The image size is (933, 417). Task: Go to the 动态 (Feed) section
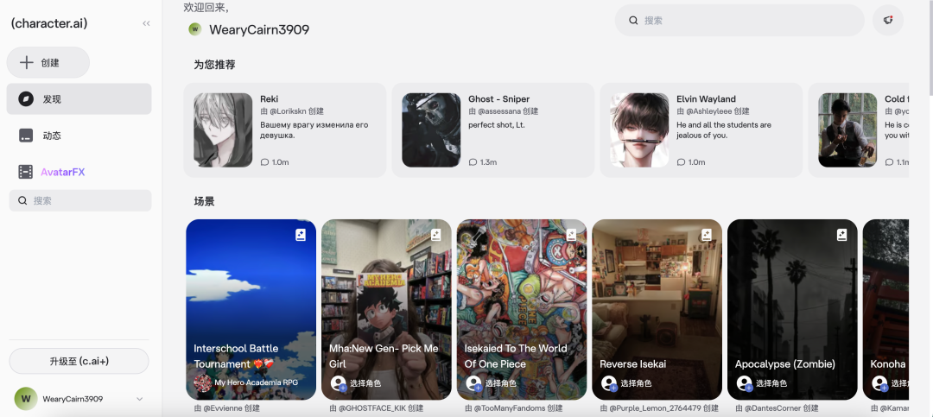click(52, 136)
